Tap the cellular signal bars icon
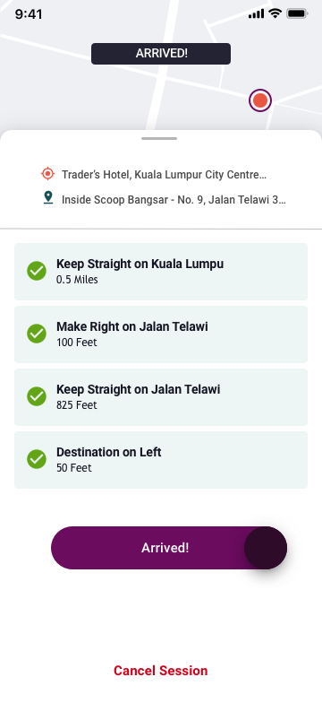This screenshot has width=322, height=703. tap(256, 14)
